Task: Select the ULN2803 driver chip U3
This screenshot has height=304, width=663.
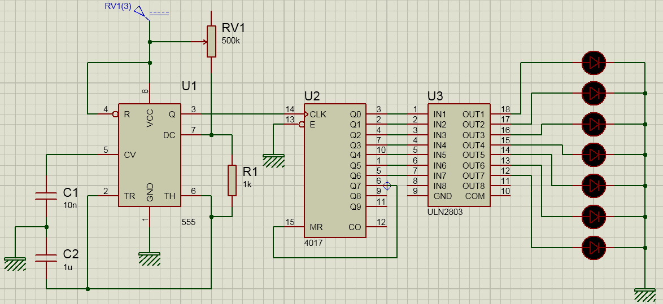Action: (458, 155)
